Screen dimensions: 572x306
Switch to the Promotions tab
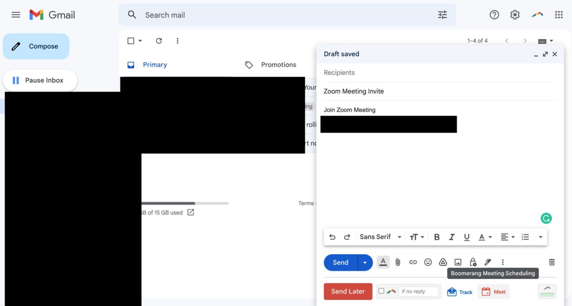(x=270, y=65)
